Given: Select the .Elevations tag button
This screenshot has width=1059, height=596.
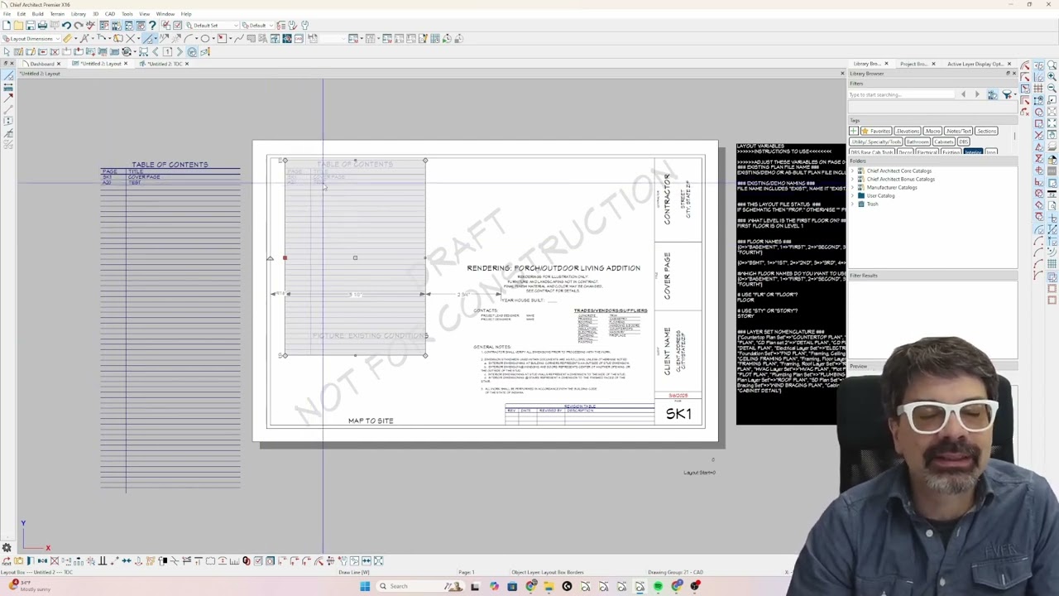Looking at the screenshot, I should click(x=908, y=131).
